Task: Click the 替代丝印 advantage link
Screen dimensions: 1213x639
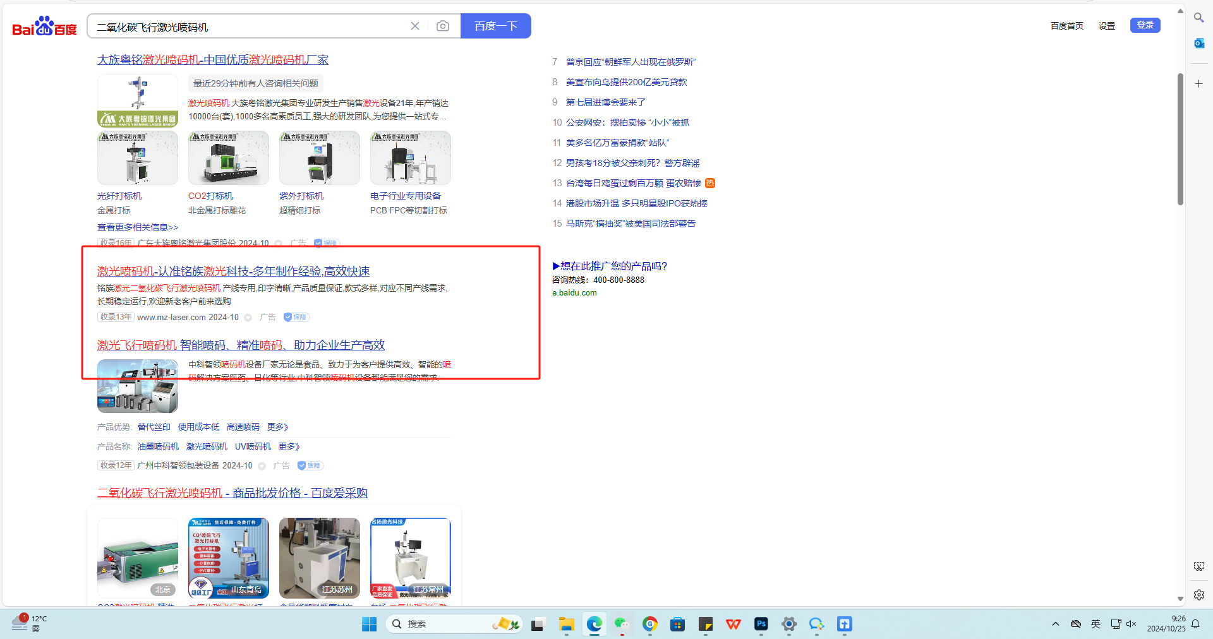Action: (154, 427)
